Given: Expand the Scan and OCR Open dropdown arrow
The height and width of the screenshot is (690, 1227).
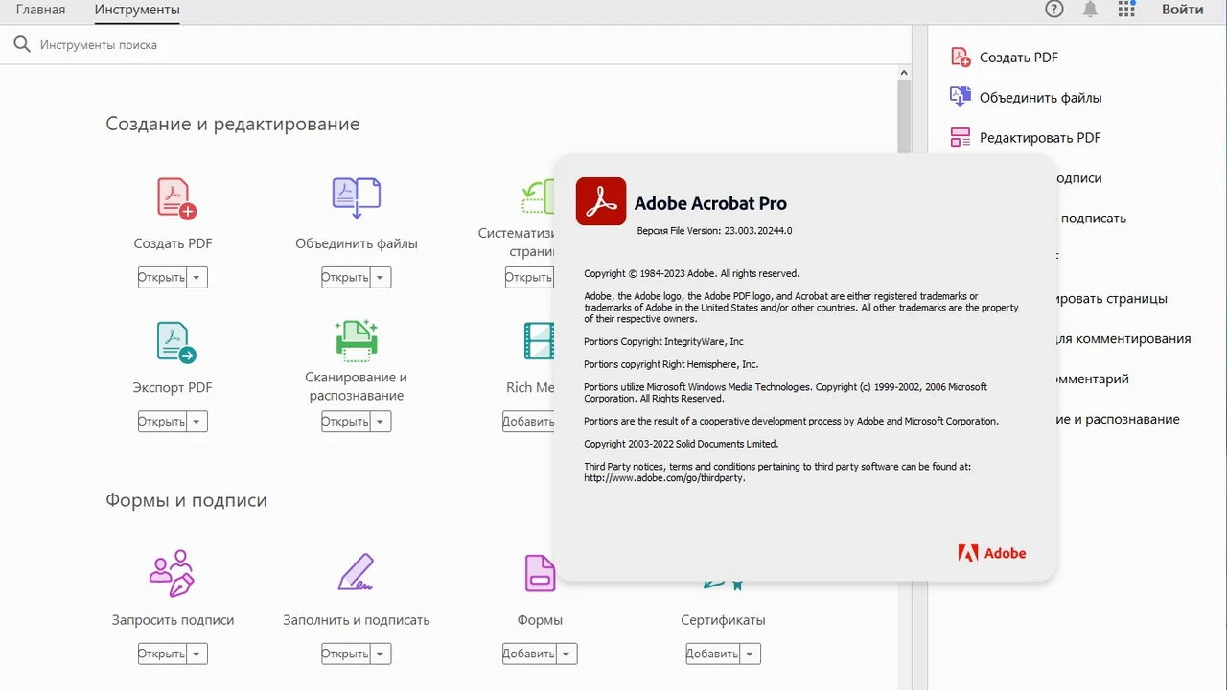Looking at the screenshot, I should (381, 422).
